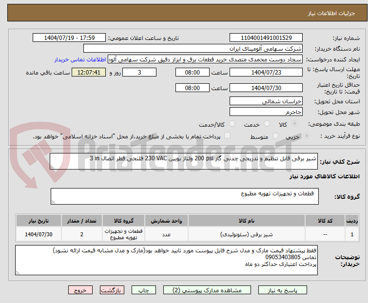The image size is (368, 303).
Task: Select the خدمت radio option
Action: [x=266, y=124]
